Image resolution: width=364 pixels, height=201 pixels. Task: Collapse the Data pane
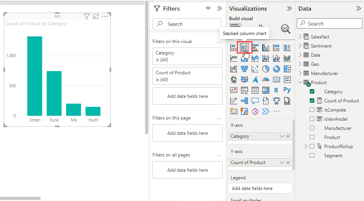click(x=358, y=8)
